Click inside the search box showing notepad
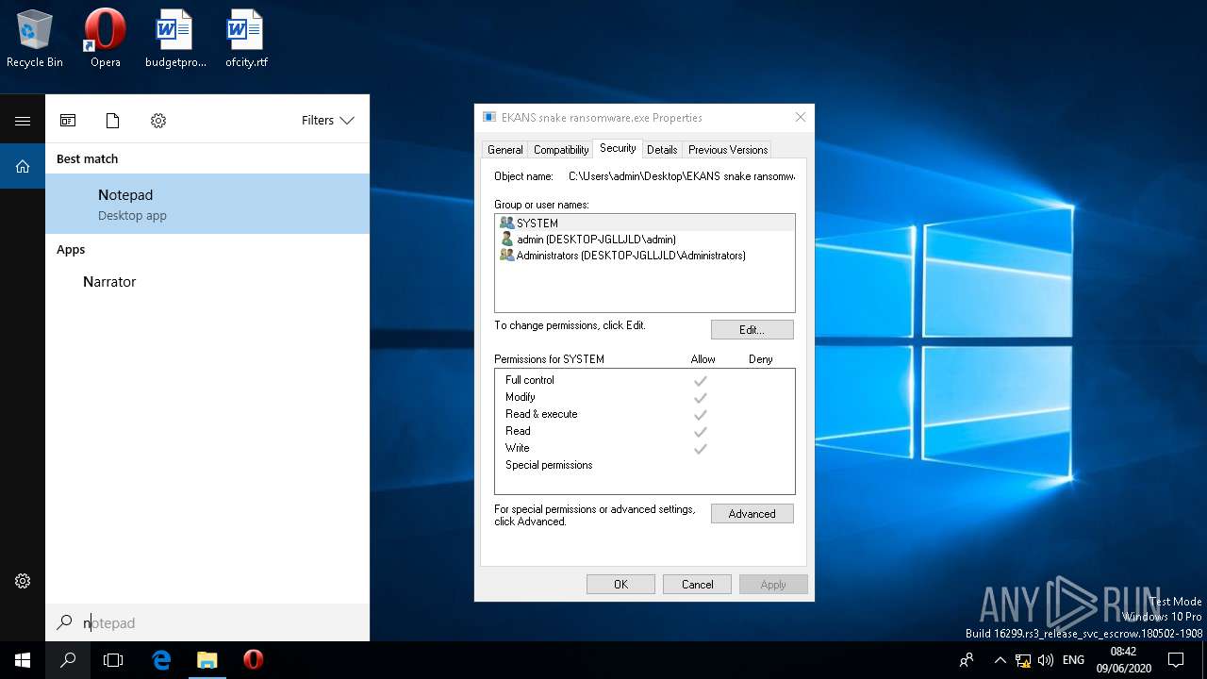Image resolution: width=1207 pixels, height=679 pixels. 207,622
